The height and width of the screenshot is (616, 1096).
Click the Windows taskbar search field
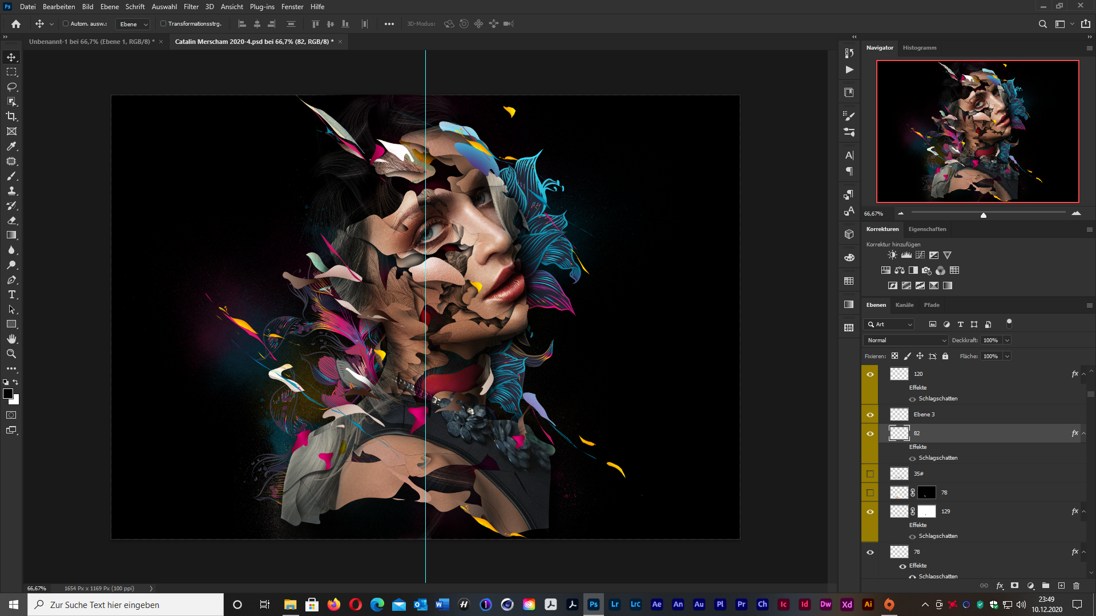tap(126, 605)
